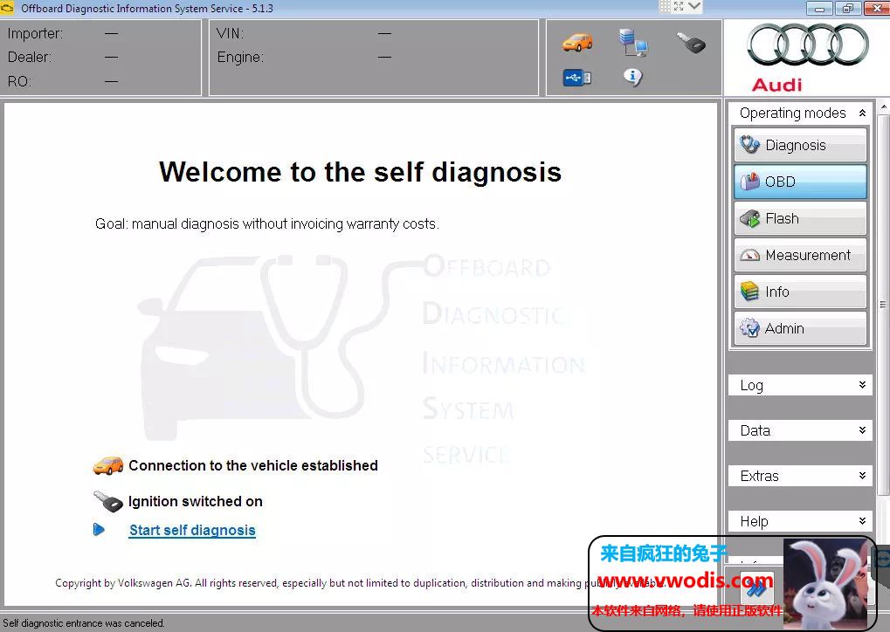Collapse the Operating modes section
The height and width of the screenshot is (632, 890).
[862, 113]
